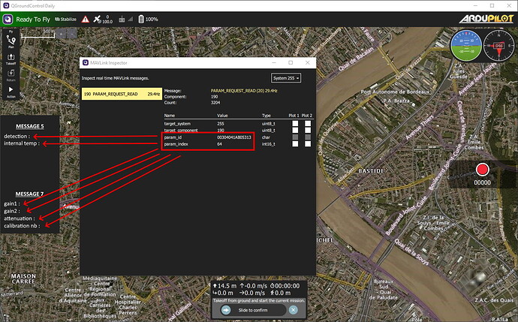Viewport: 518px width, 322px height.
Task: Click QGroundControl Daily title bar icon
Action: (6, 5)
